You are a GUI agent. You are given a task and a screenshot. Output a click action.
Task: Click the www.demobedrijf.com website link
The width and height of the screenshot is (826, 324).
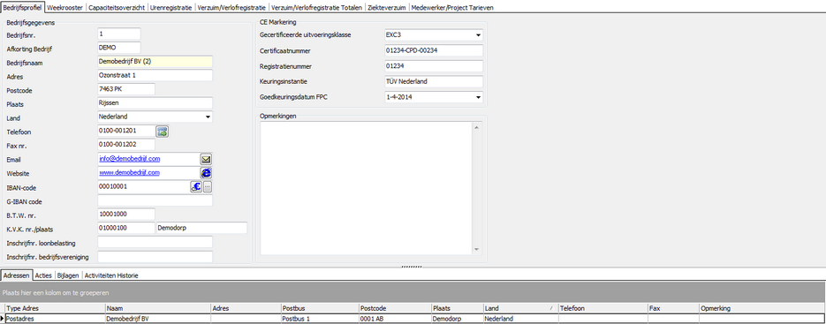(130, 172)
